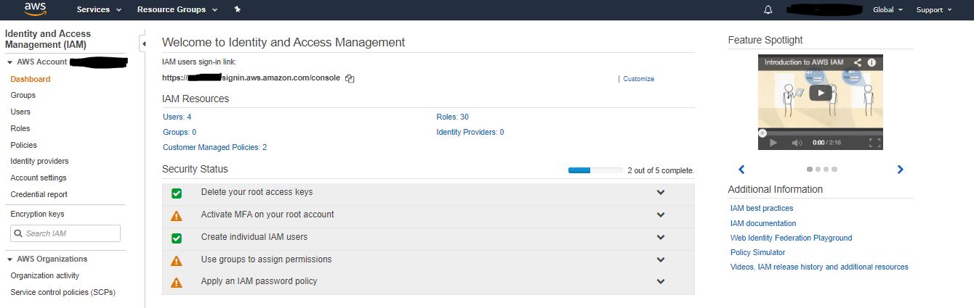Open Roles in the sidebar
This screenshot has height=308, width=974.
pyautogui.click(x=20, y=128)
